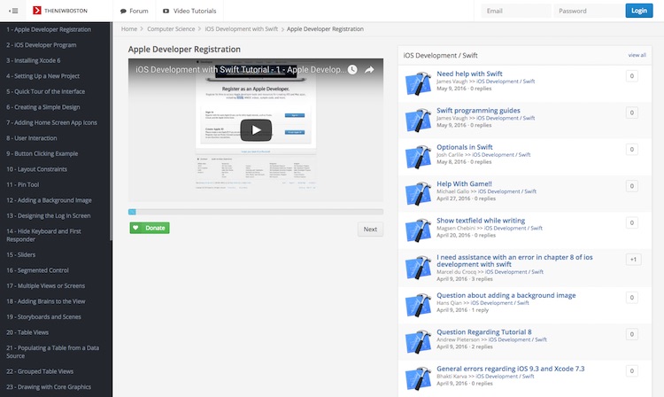Select tutorial 1 - Apple Developer Registration

tap(49, 29)
